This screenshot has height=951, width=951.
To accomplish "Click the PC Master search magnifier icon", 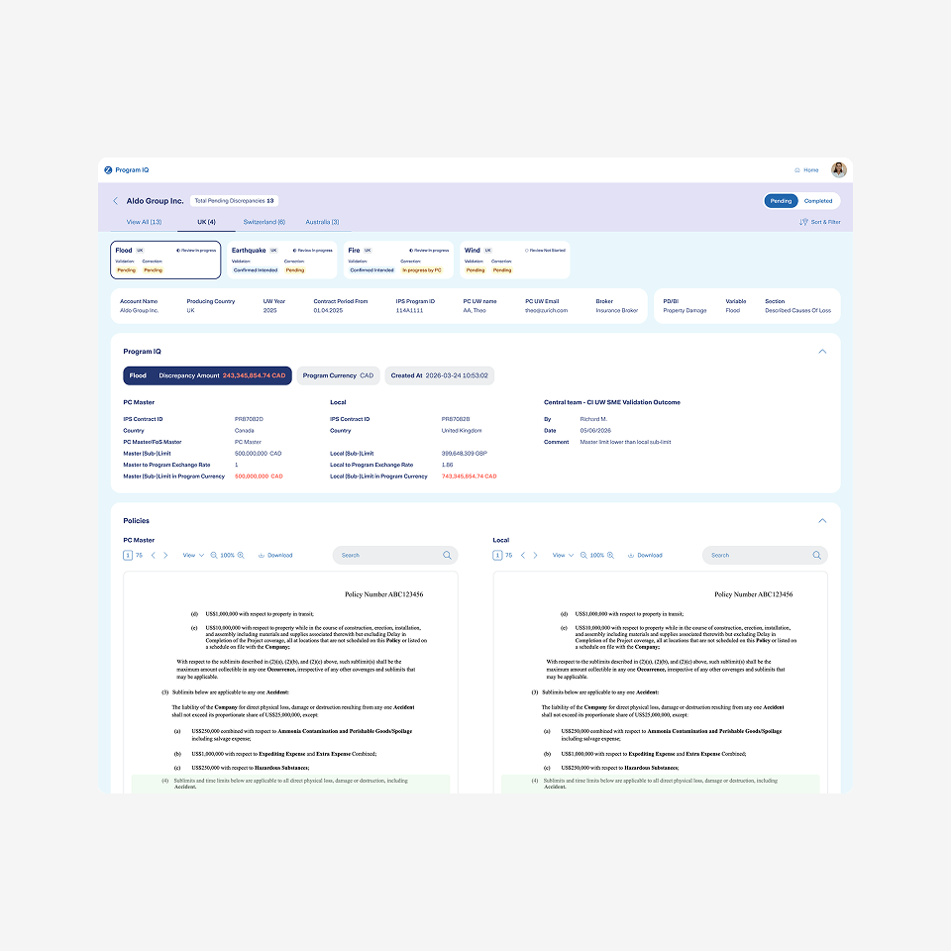I will coord(447,555).
